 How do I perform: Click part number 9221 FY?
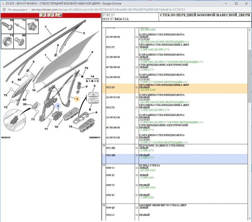click(x=110, y=47)
